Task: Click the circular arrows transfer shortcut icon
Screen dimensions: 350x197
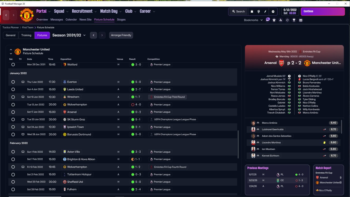Action: [x=287, y=20]
